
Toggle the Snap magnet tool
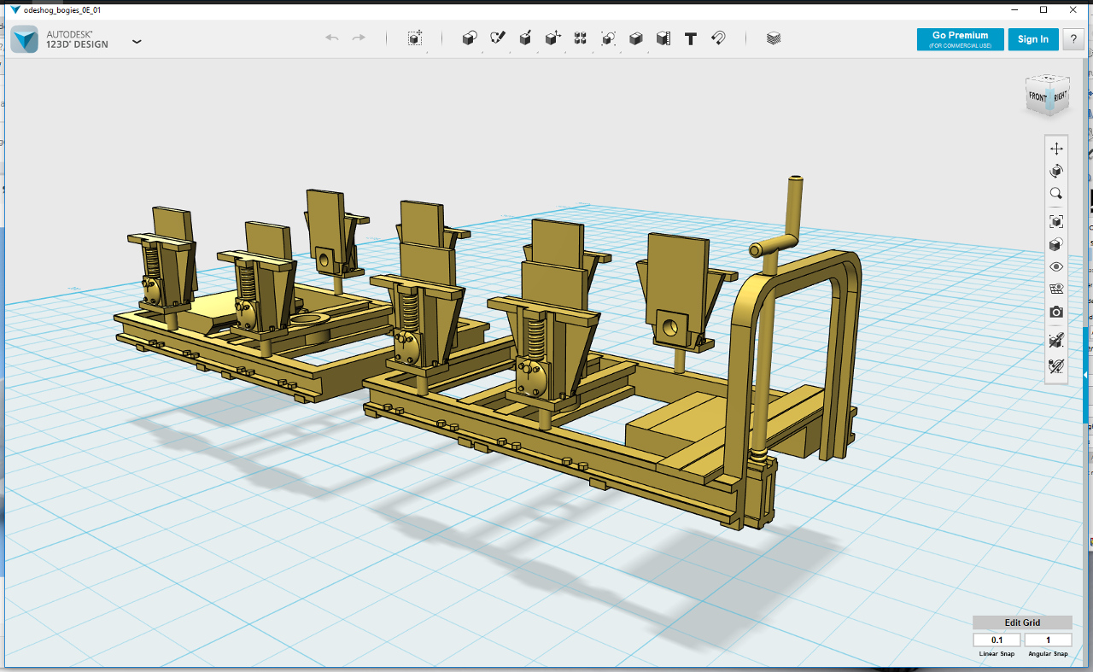[x=718, y=38]
